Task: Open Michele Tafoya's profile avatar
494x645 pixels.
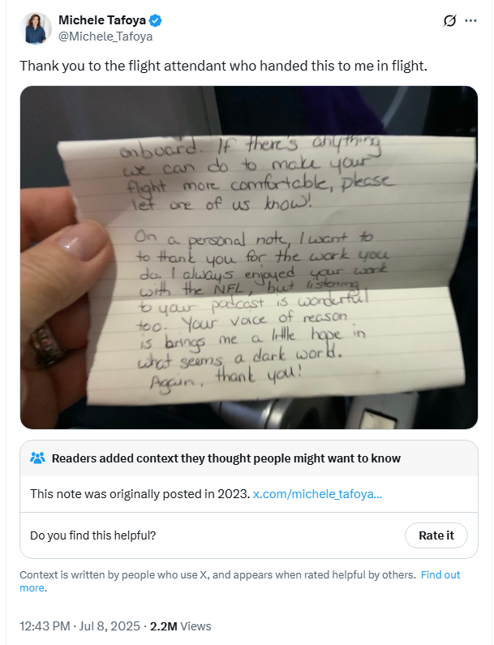Action: pos(37,28)
